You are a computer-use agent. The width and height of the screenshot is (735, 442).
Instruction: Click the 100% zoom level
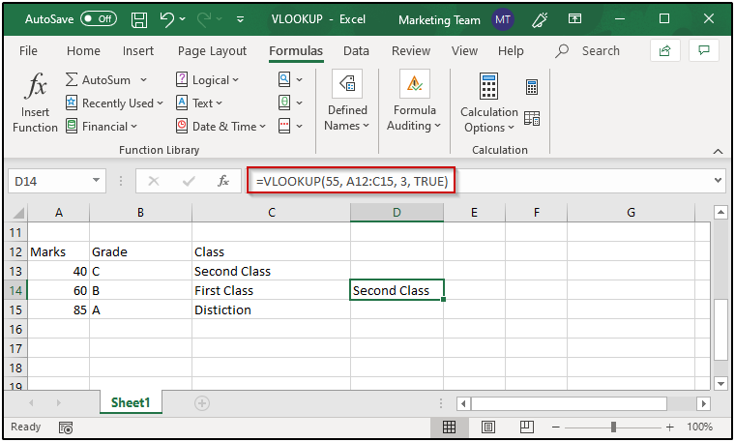[699, 427]
